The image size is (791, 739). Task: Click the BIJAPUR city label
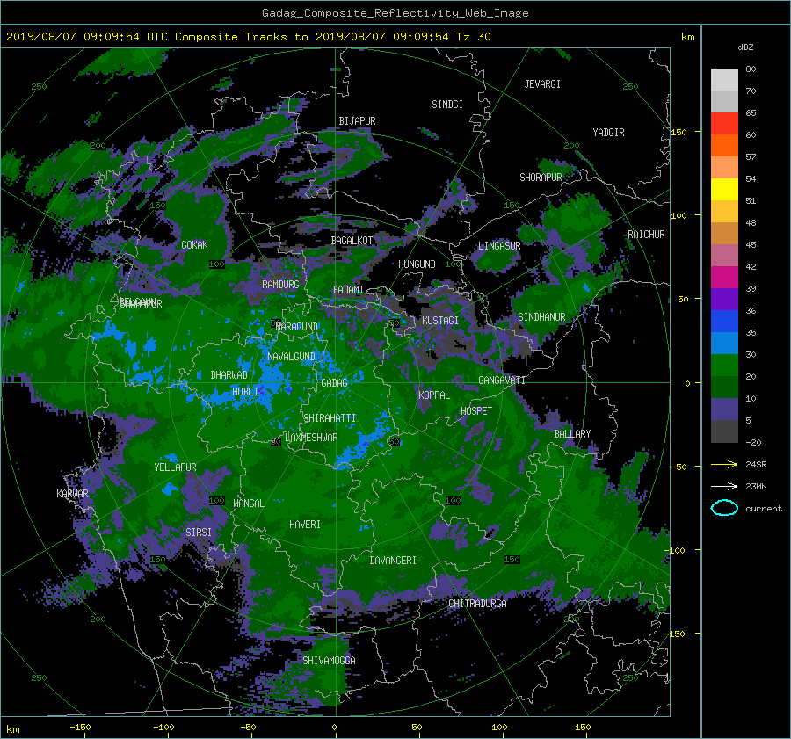357,121
